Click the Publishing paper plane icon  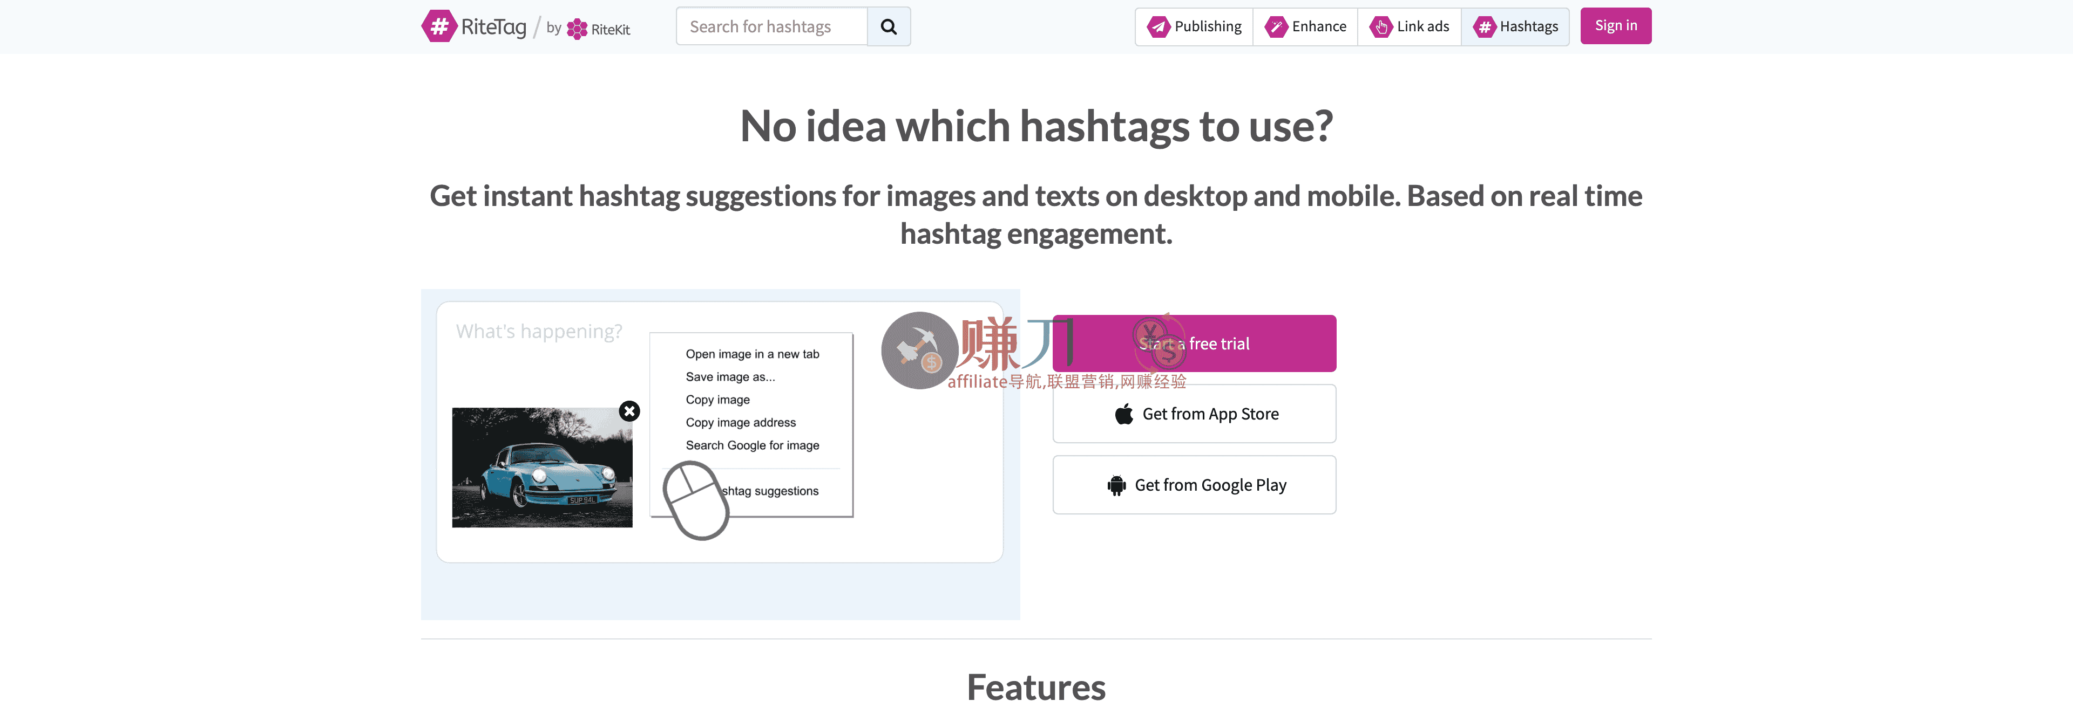click(x=1158, y=26)
